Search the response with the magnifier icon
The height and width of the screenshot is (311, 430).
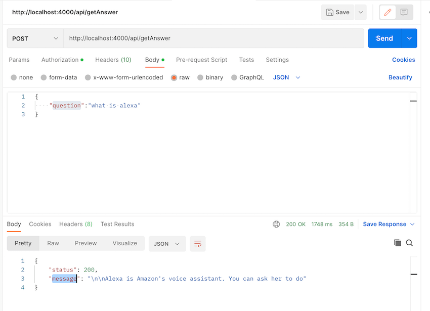(409, 243)
